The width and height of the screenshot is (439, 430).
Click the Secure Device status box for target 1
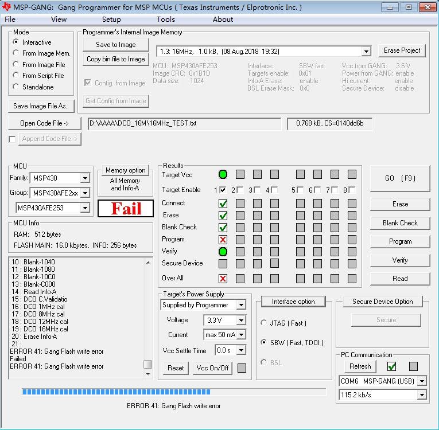(x=223, y=264)
